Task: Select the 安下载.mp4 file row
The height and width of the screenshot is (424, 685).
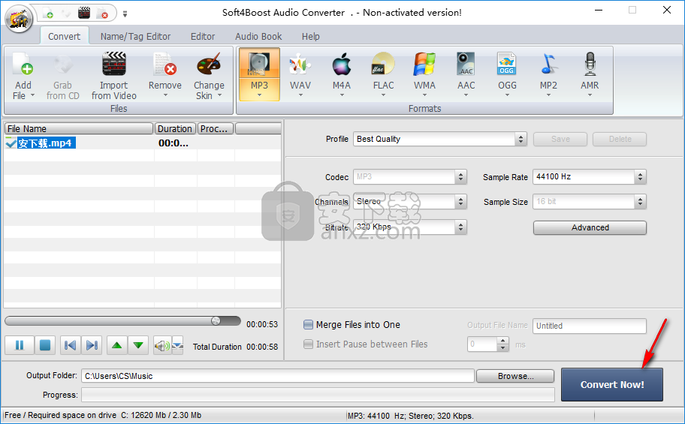Action: pyautogui.click(x=143, y=143)
